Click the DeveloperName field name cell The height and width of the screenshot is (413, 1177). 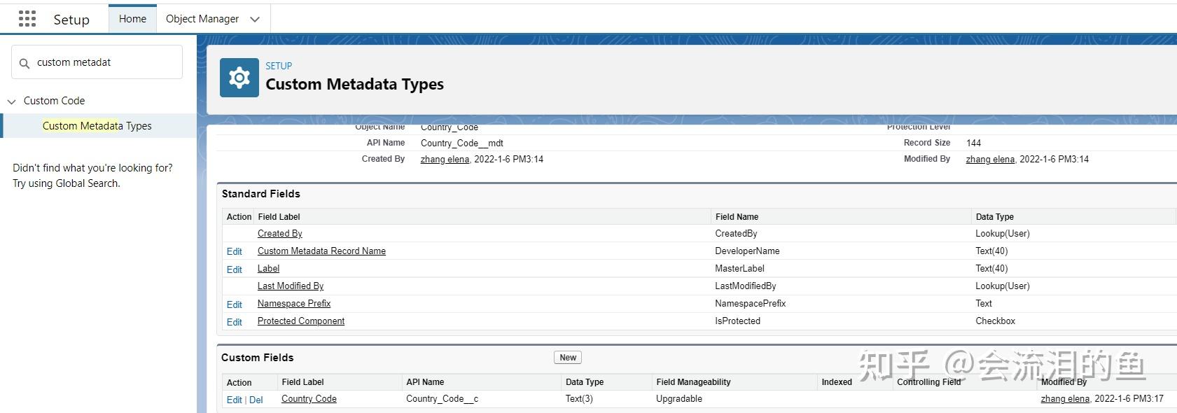coord(747,251)
